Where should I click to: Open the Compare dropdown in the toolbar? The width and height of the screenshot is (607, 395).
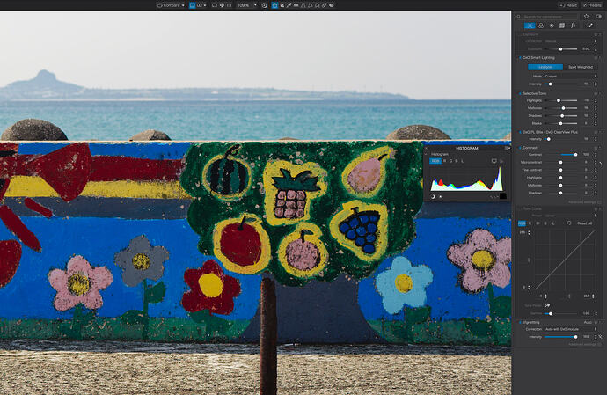pyautogui.click(x=171, y=5)
